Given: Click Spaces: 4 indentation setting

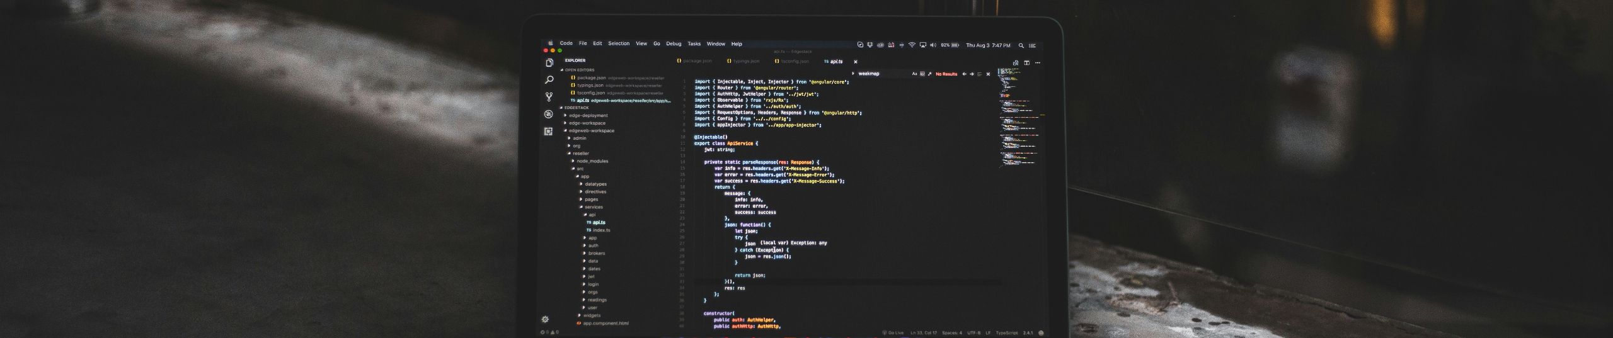Looking at the screenshot, I should click(x=952, y=333).
